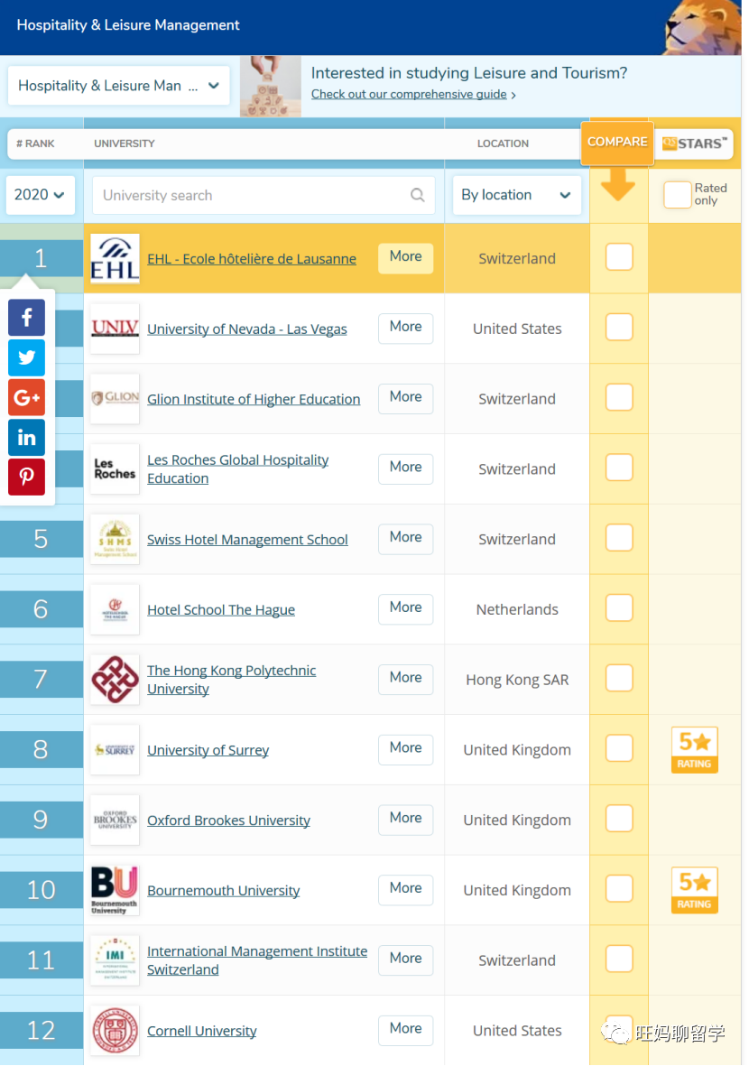Share the page on LinkedIn
Screen dimensions: 749x1066
click(x=26, y=437)
